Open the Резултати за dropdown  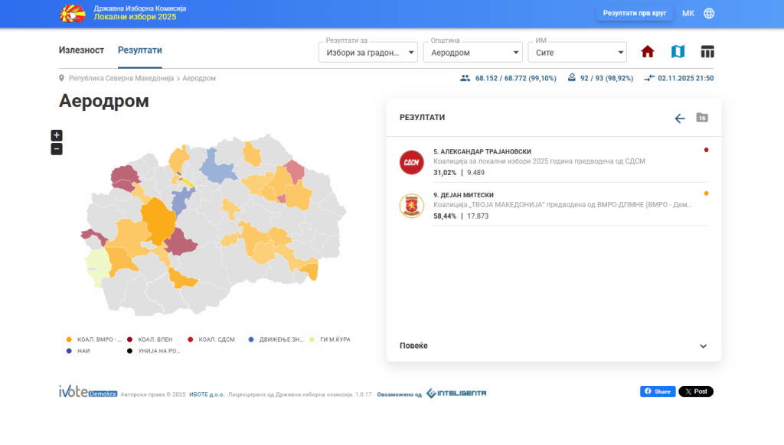click(368, 53)
